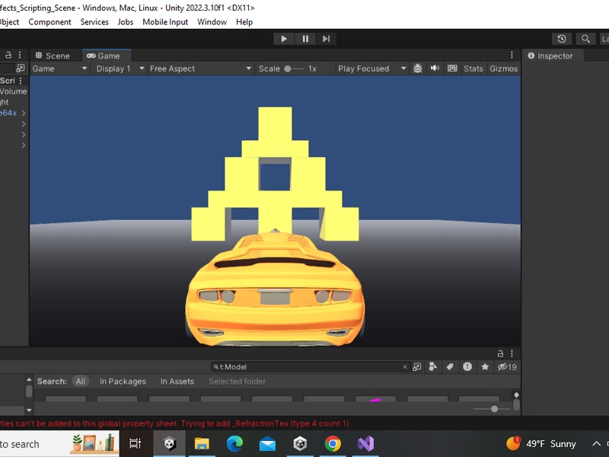This screenshot has height=457, width=609.
Task: Select the debug (bug) icon in Game toolbar
Action: coord(418,68)
